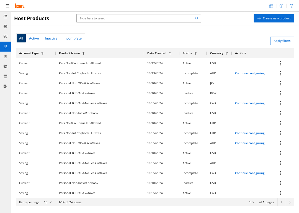Viewport: 299px width, 213px height.
Task: Click the 'of 1 pages' text
Action: pos(266,202)
